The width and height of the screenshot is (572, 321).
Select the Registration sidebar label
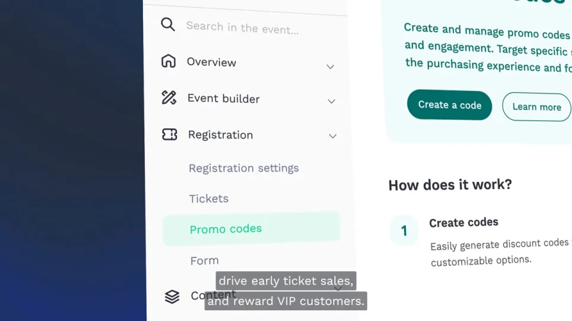coord(220,135)
